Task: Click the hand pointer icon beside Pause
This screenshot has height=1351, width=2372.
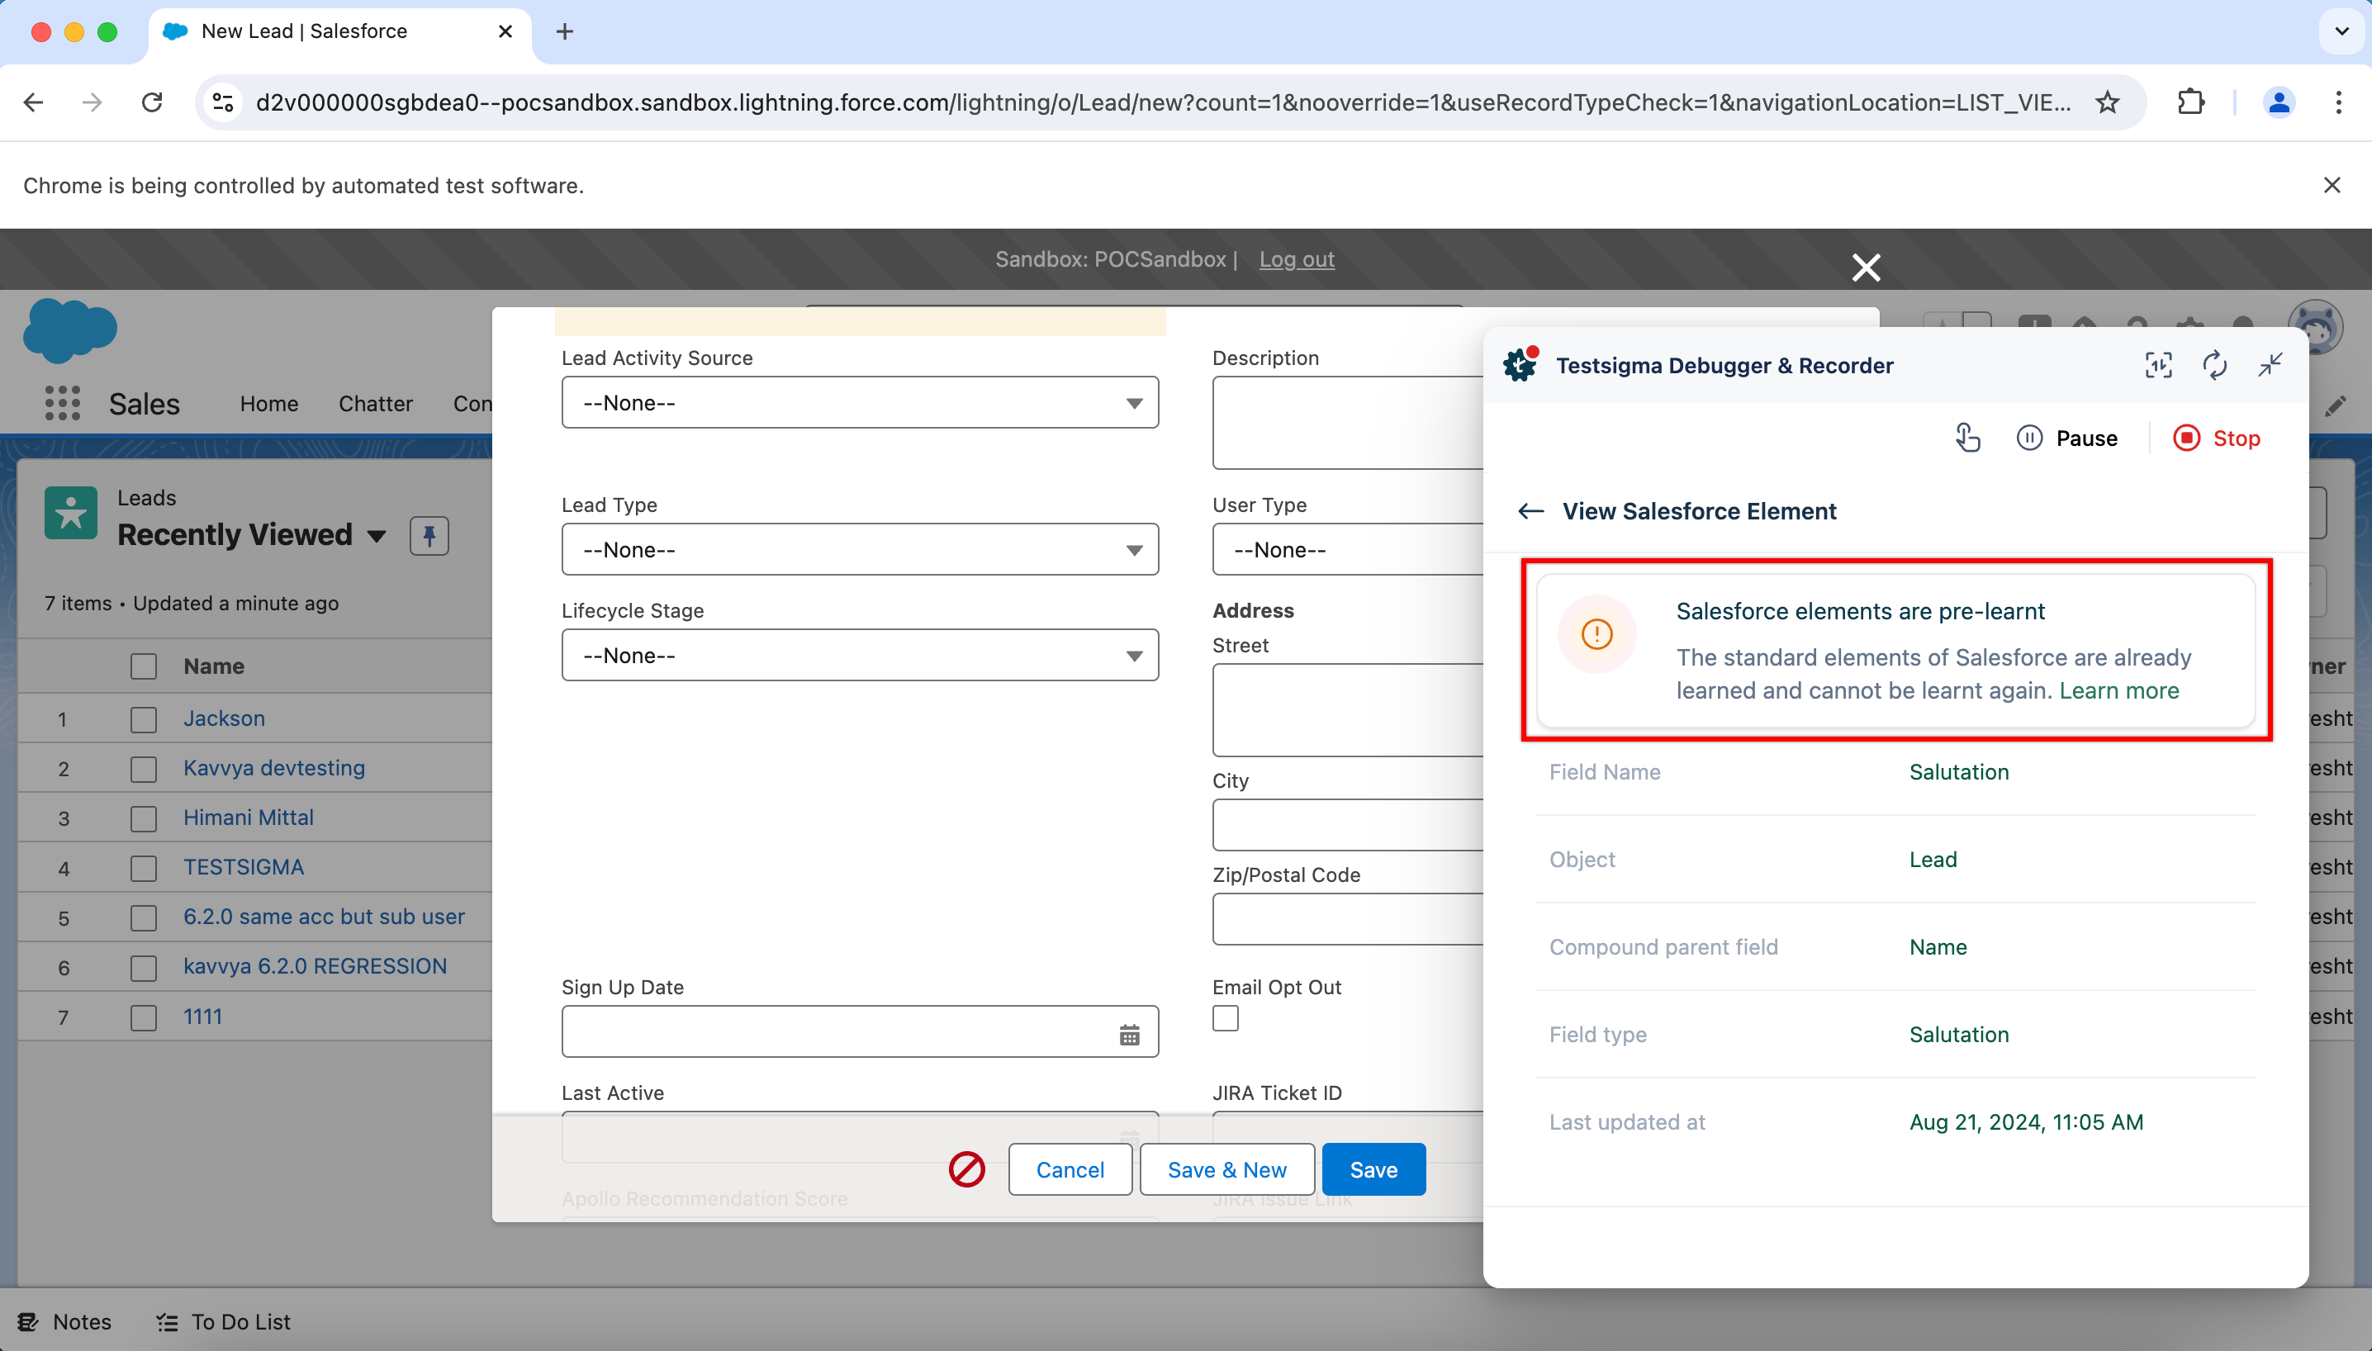Action: tap(1966, 438)
